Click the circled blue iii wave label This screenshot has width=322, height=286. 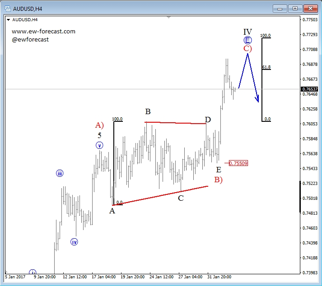tap(60, 173)
